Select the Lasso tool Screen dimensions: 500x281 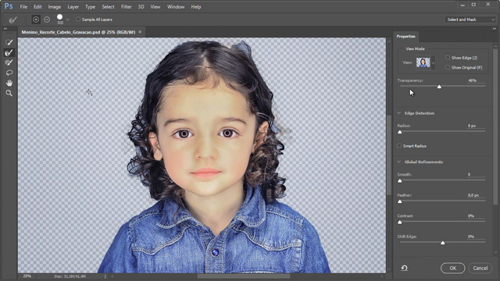click(9, 73)
